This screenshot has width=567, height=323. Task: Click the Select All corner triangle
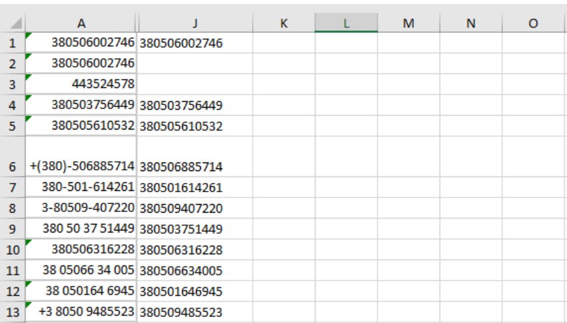click(13, 23)
